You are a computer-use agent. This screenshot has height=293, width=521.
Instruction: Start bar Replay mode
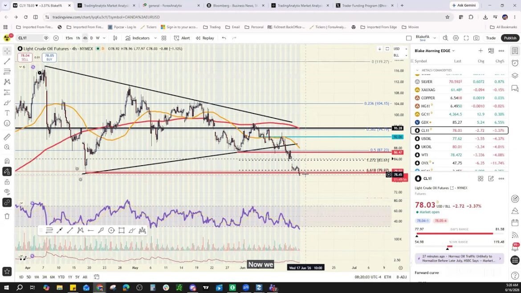tap(205, 38)
